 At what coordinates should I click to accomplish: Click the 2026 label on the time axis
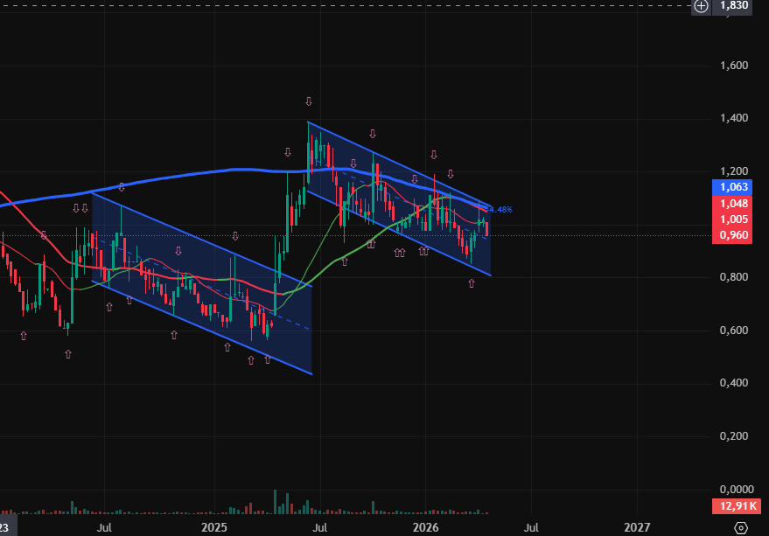425,527
